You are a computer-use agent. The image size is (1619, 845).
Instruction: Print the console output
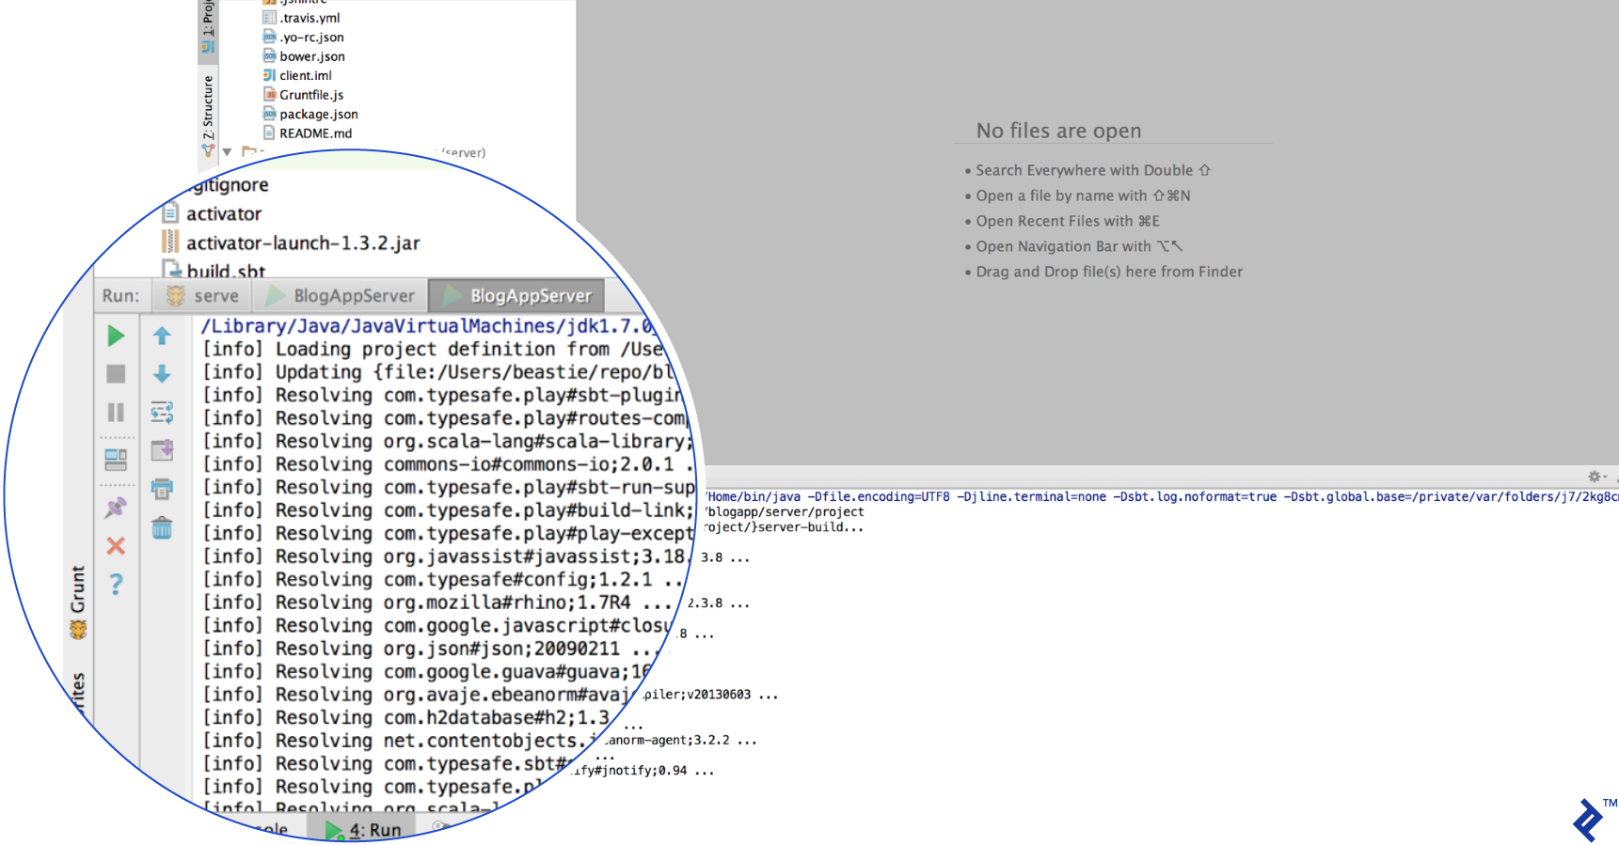162,489
